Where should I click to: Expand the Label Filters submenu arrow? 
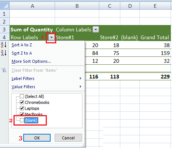(x=81, y=78)
